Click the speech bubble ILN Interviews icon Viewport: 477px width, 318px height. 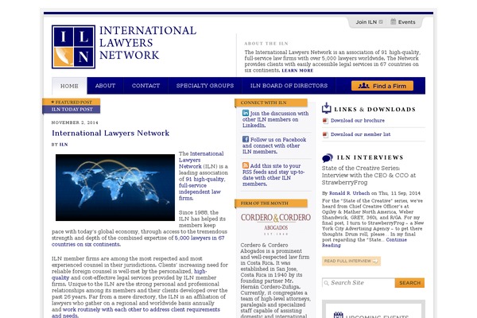328,158
